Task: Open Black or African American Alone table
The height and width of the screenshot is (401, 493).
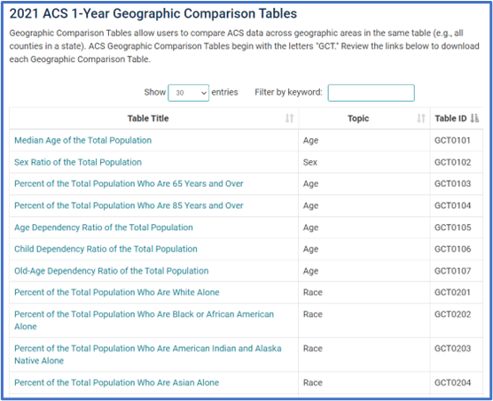Action: [144, 320]
